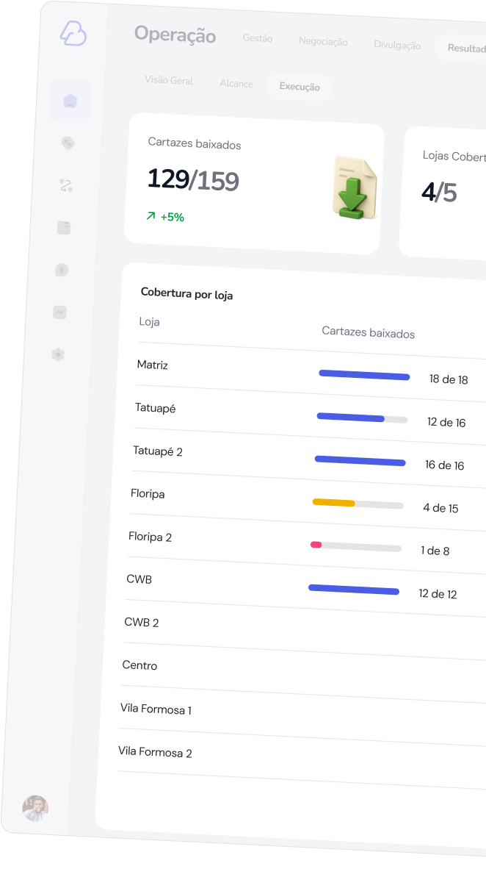
Task: Click the Matriz progress bar
Action: coord(364,375)
